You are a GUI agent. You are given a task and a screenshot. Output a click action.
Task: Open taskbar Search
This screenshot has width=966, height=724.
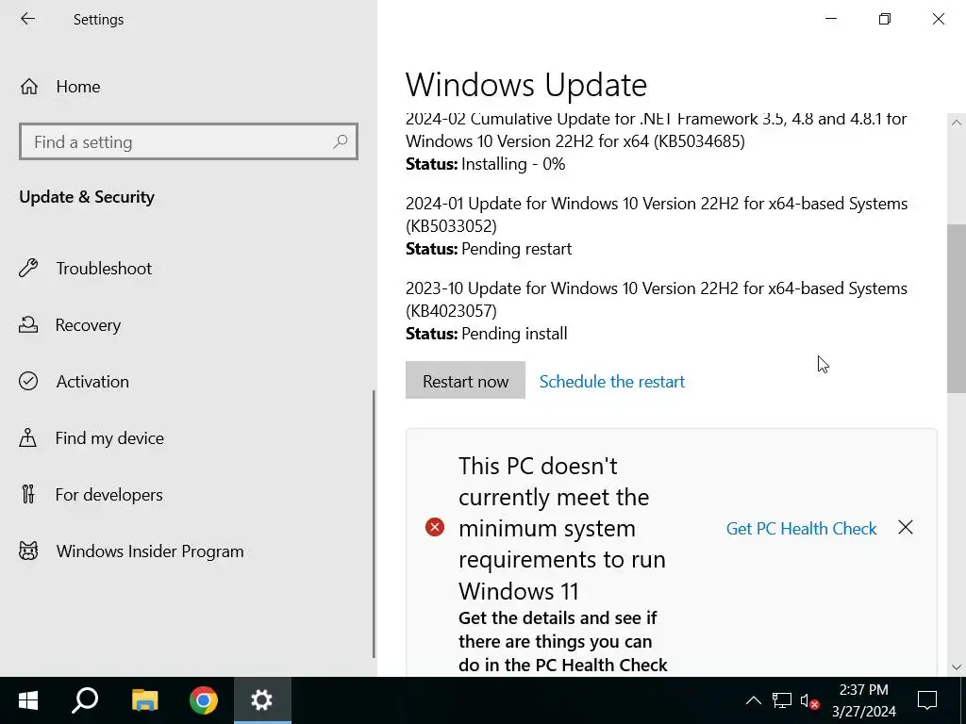click(x=85, y=700)
